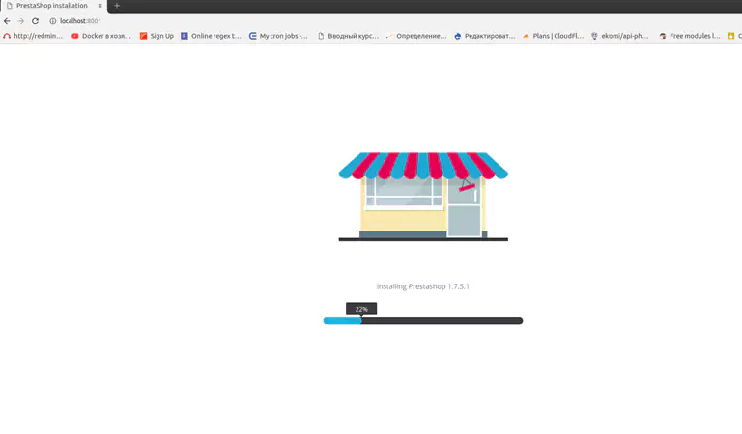Click the browser back arrow
Viewport: 742px width, 434px height.
tap(8, 20)
